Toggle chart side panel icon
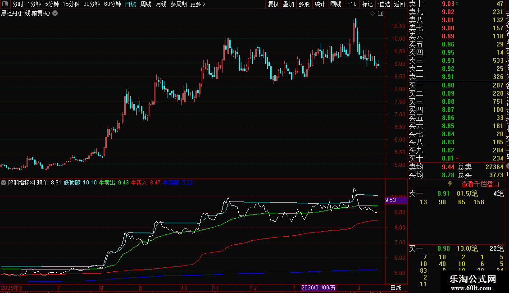This screenshot has height=293, width=509. tap(381, 14)
